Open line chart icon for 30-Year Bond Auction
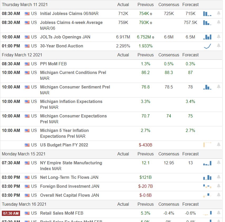225x222 pixels. pos(207,46)
